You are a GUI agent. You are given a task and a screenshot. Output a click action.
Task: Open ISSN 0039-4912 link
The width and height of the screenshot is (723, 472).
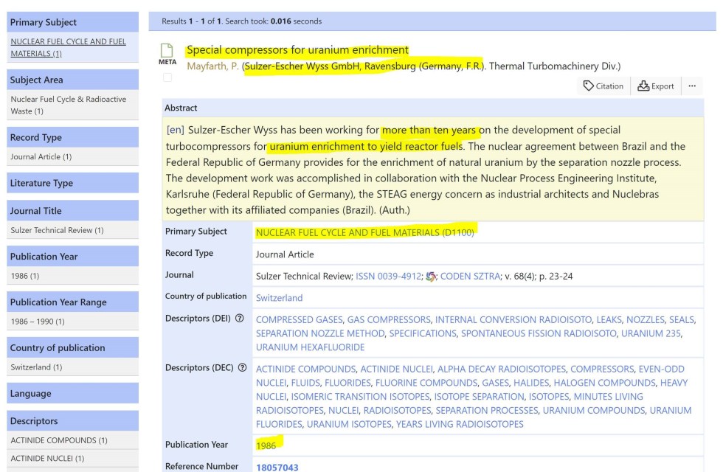[x=388, y=276]
